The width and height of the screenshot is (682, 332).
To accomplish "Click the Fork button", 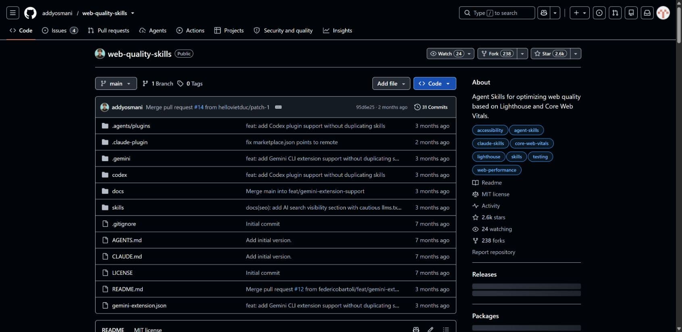I will [497, 54].
